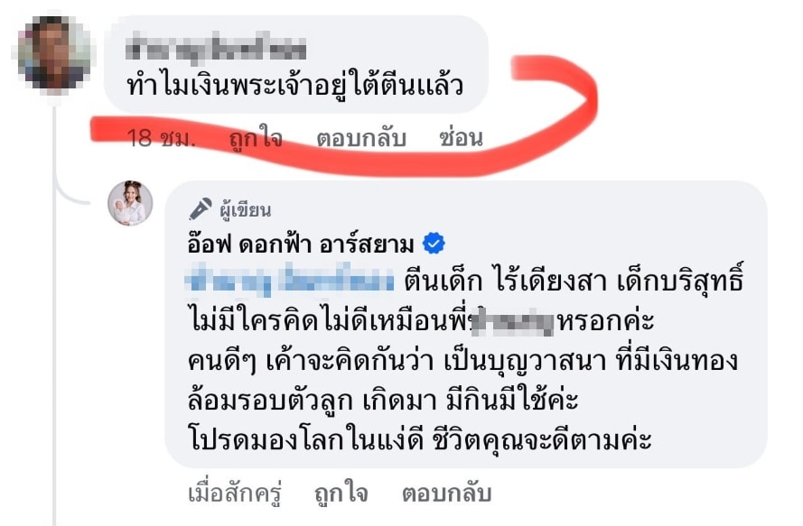Image resolution: width=803 pixels, height=526 pixels.
Task: Open อ๊อฟ ดอกฟ้า's profile picture
Action: tap(130, 203)
